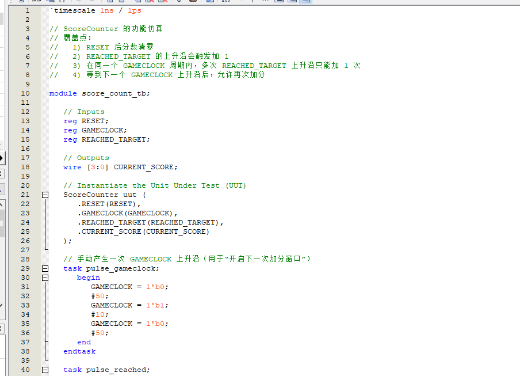
Task: Click 'reg GAMECLOCK;' declaration
Action: [x=95, y=131]
